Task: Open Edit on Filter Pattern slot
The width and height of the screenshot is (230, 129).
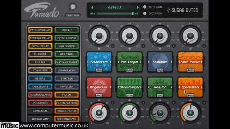Action: [x=190, y=70]
